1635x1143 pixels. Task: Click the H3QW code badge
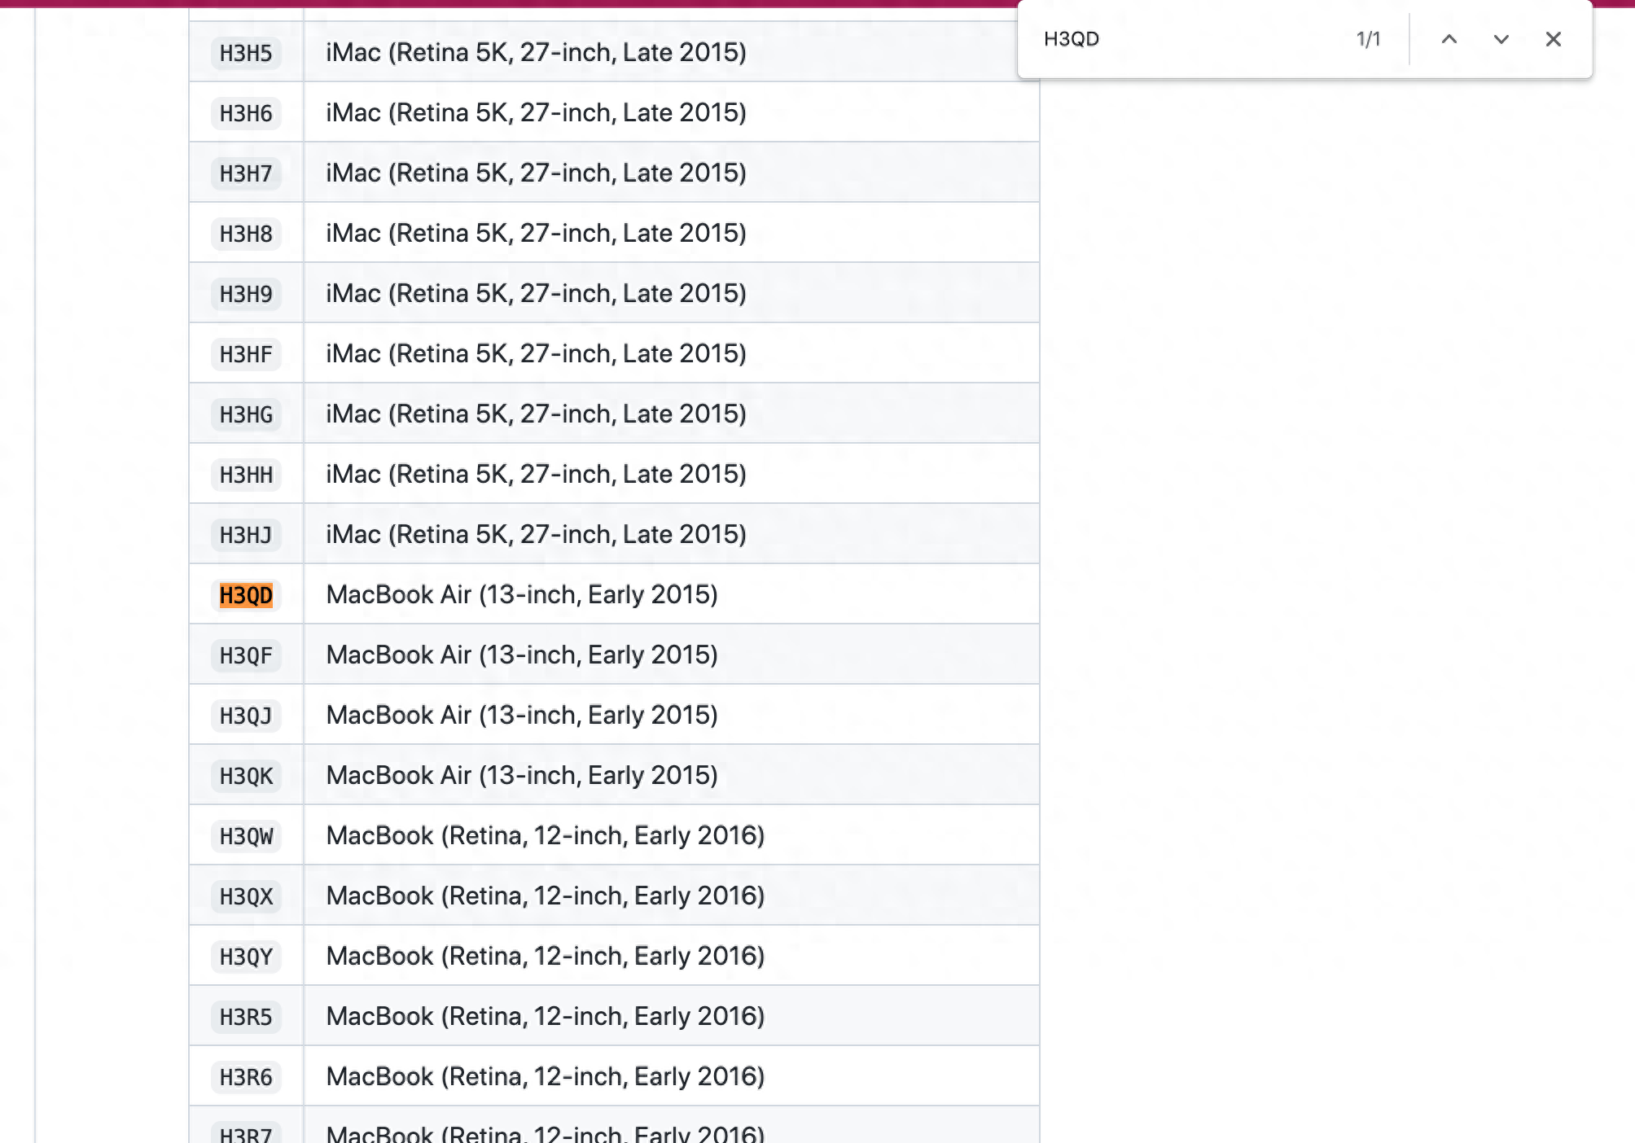246,836
